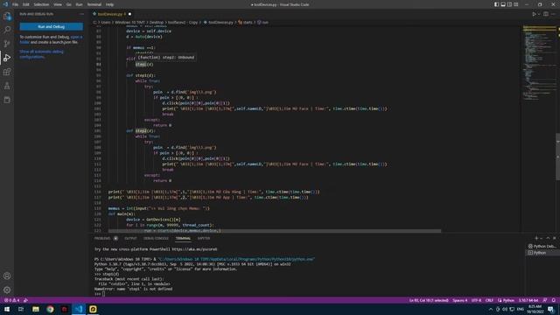560x315 pixels.
Task: Open the Source Control view
Action: [x=7, y=44]
